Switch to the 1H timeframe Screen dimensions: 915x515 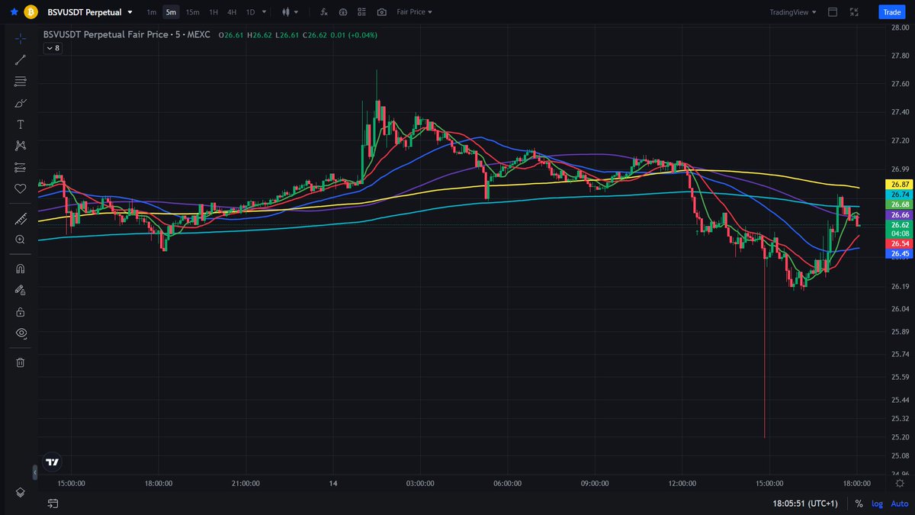[x=213, y=12]
